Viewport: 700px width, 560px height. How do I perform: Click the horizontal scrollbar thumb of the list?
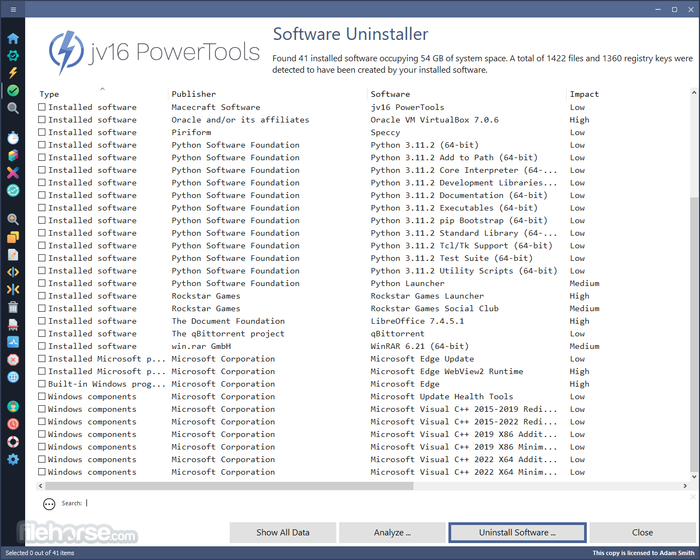pyautogui.click(x=229, y=486)
